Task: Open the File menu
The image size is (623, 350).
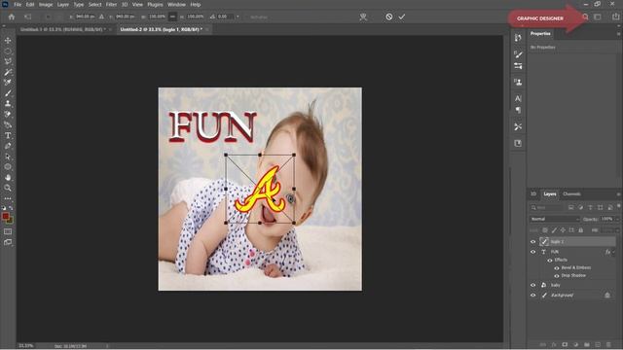Action: coord(18,4)
